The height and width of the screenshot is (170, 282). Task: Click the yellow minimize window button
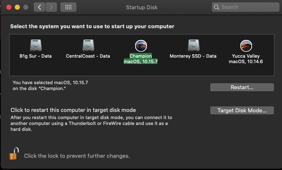coord(17,7)
